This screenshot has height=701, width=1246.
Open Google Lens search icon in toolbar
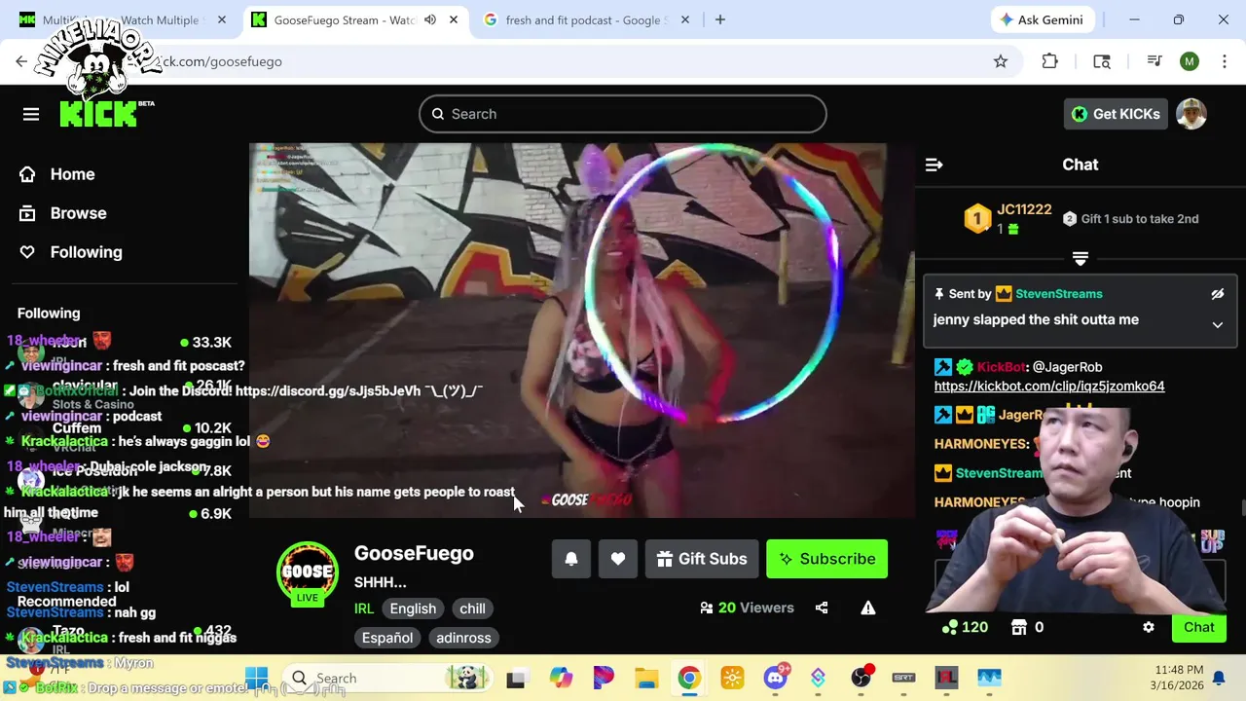point(1102,61)
